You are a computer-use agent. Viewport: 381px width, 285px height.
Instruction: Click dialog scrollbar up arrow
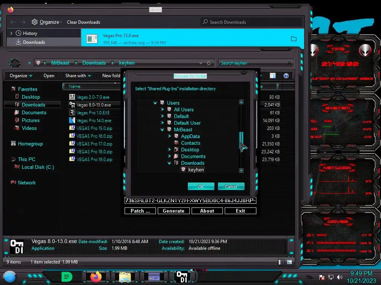[241, 102]
